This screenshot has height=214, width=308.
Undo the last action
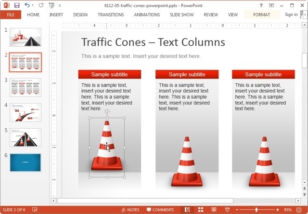[27, 5]
